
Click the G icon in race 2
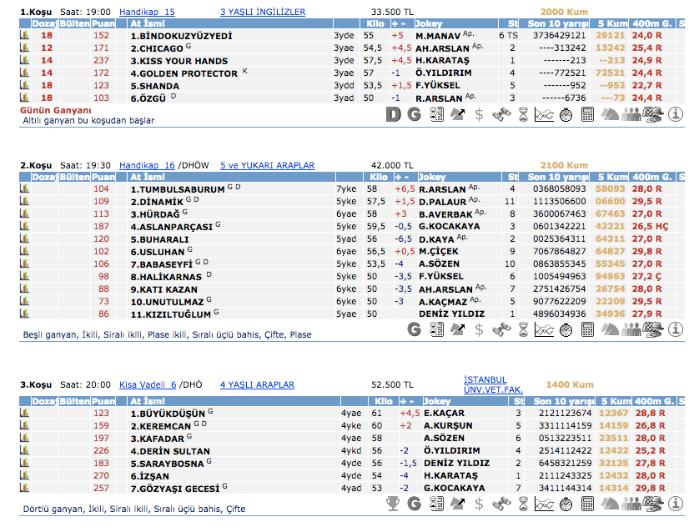[414, 329]
